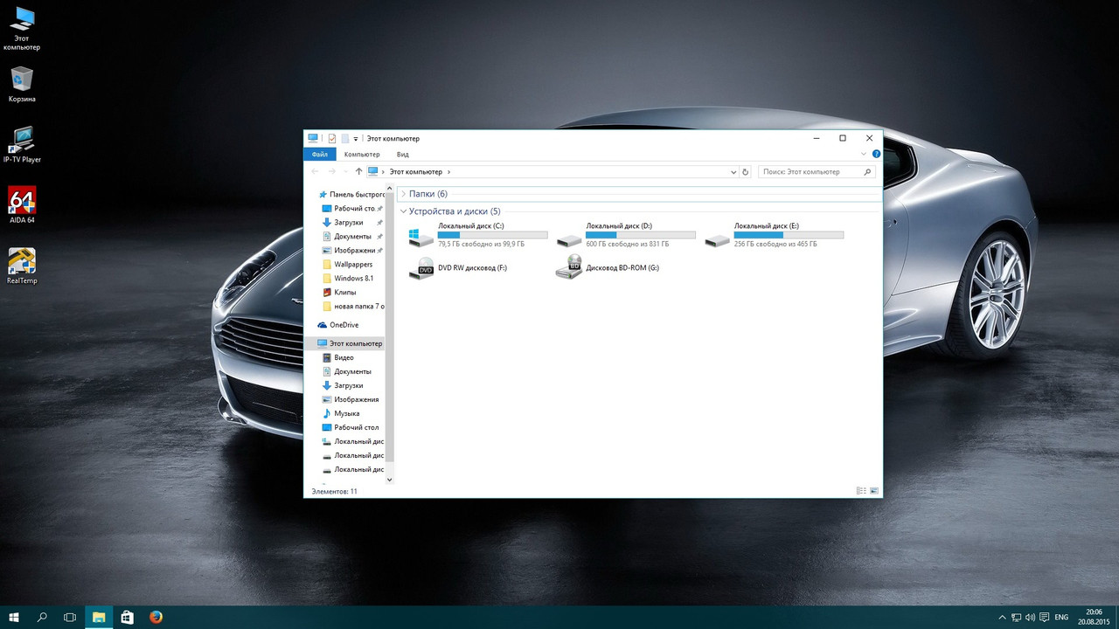
Task: Open Wallpapers folder in quick access
Action: click(x=353, y=265)
